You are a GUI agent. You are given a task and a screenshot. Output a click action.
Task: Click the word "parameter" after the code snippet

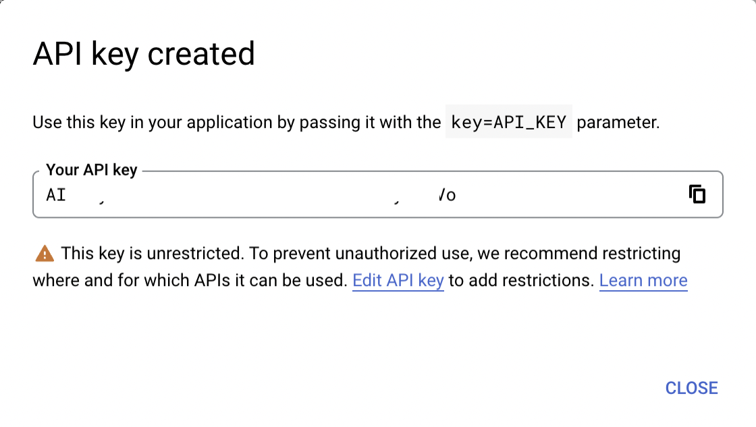pyautogui.click(x=617, y=123)
